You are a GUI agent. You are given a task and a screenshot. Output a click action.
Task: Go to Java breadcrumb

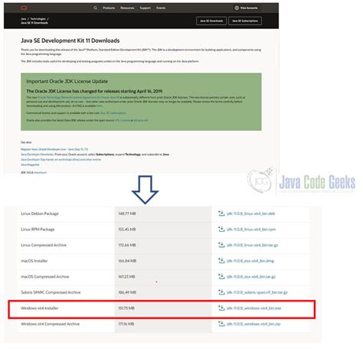tap(24, 19)
